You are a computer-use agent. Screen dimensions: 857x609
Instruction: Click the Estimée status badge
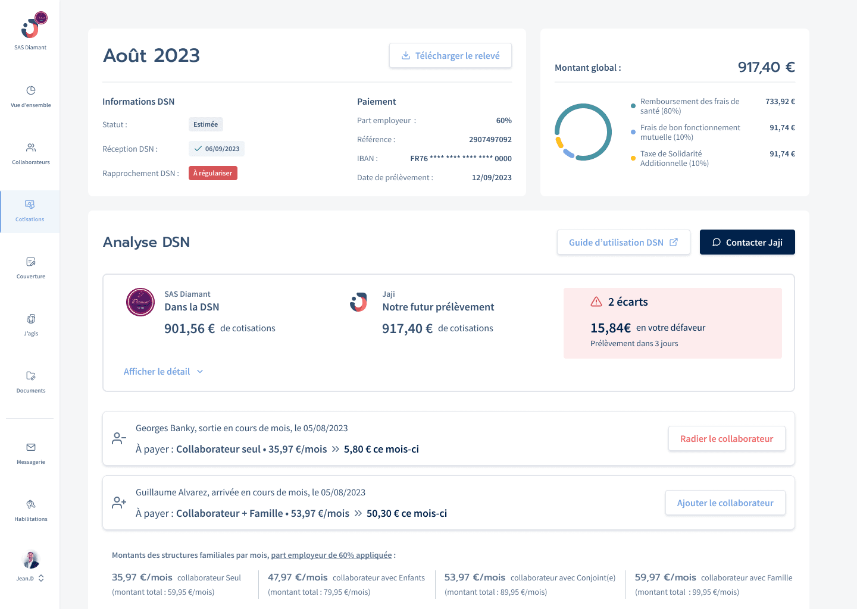pos(206,124)
